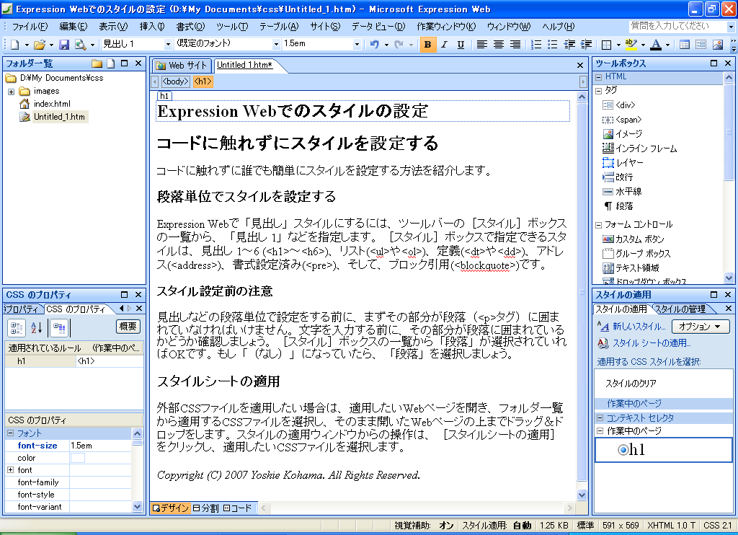Expand the images folder
This screenshot has height=535, width=738.
(x=11, y=92)
